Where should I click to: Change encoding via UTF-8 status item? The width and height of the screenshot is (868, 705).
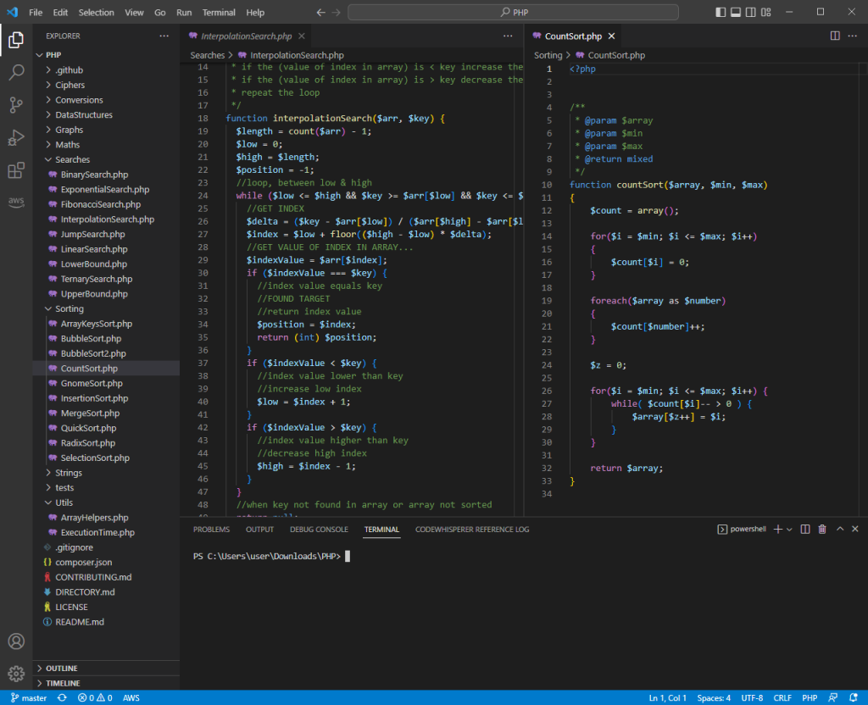pyautogui.click(x=752, y=698)
